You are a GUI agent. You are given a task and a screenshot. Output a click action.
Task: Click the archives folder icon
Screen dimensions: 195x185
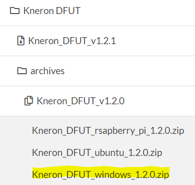22,71
